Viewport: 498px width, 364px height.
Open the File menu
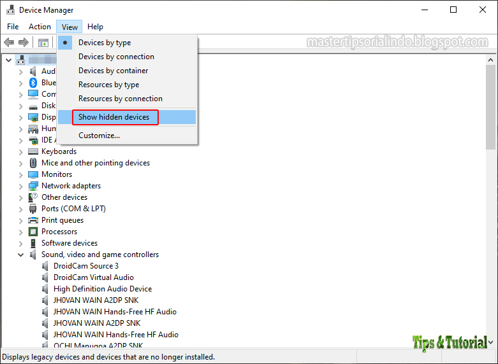pos(13,27)
